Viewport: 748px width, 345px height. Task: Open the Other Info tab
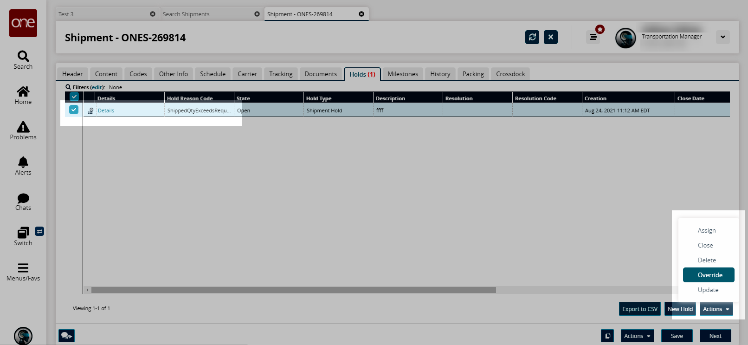coord(174,74)
